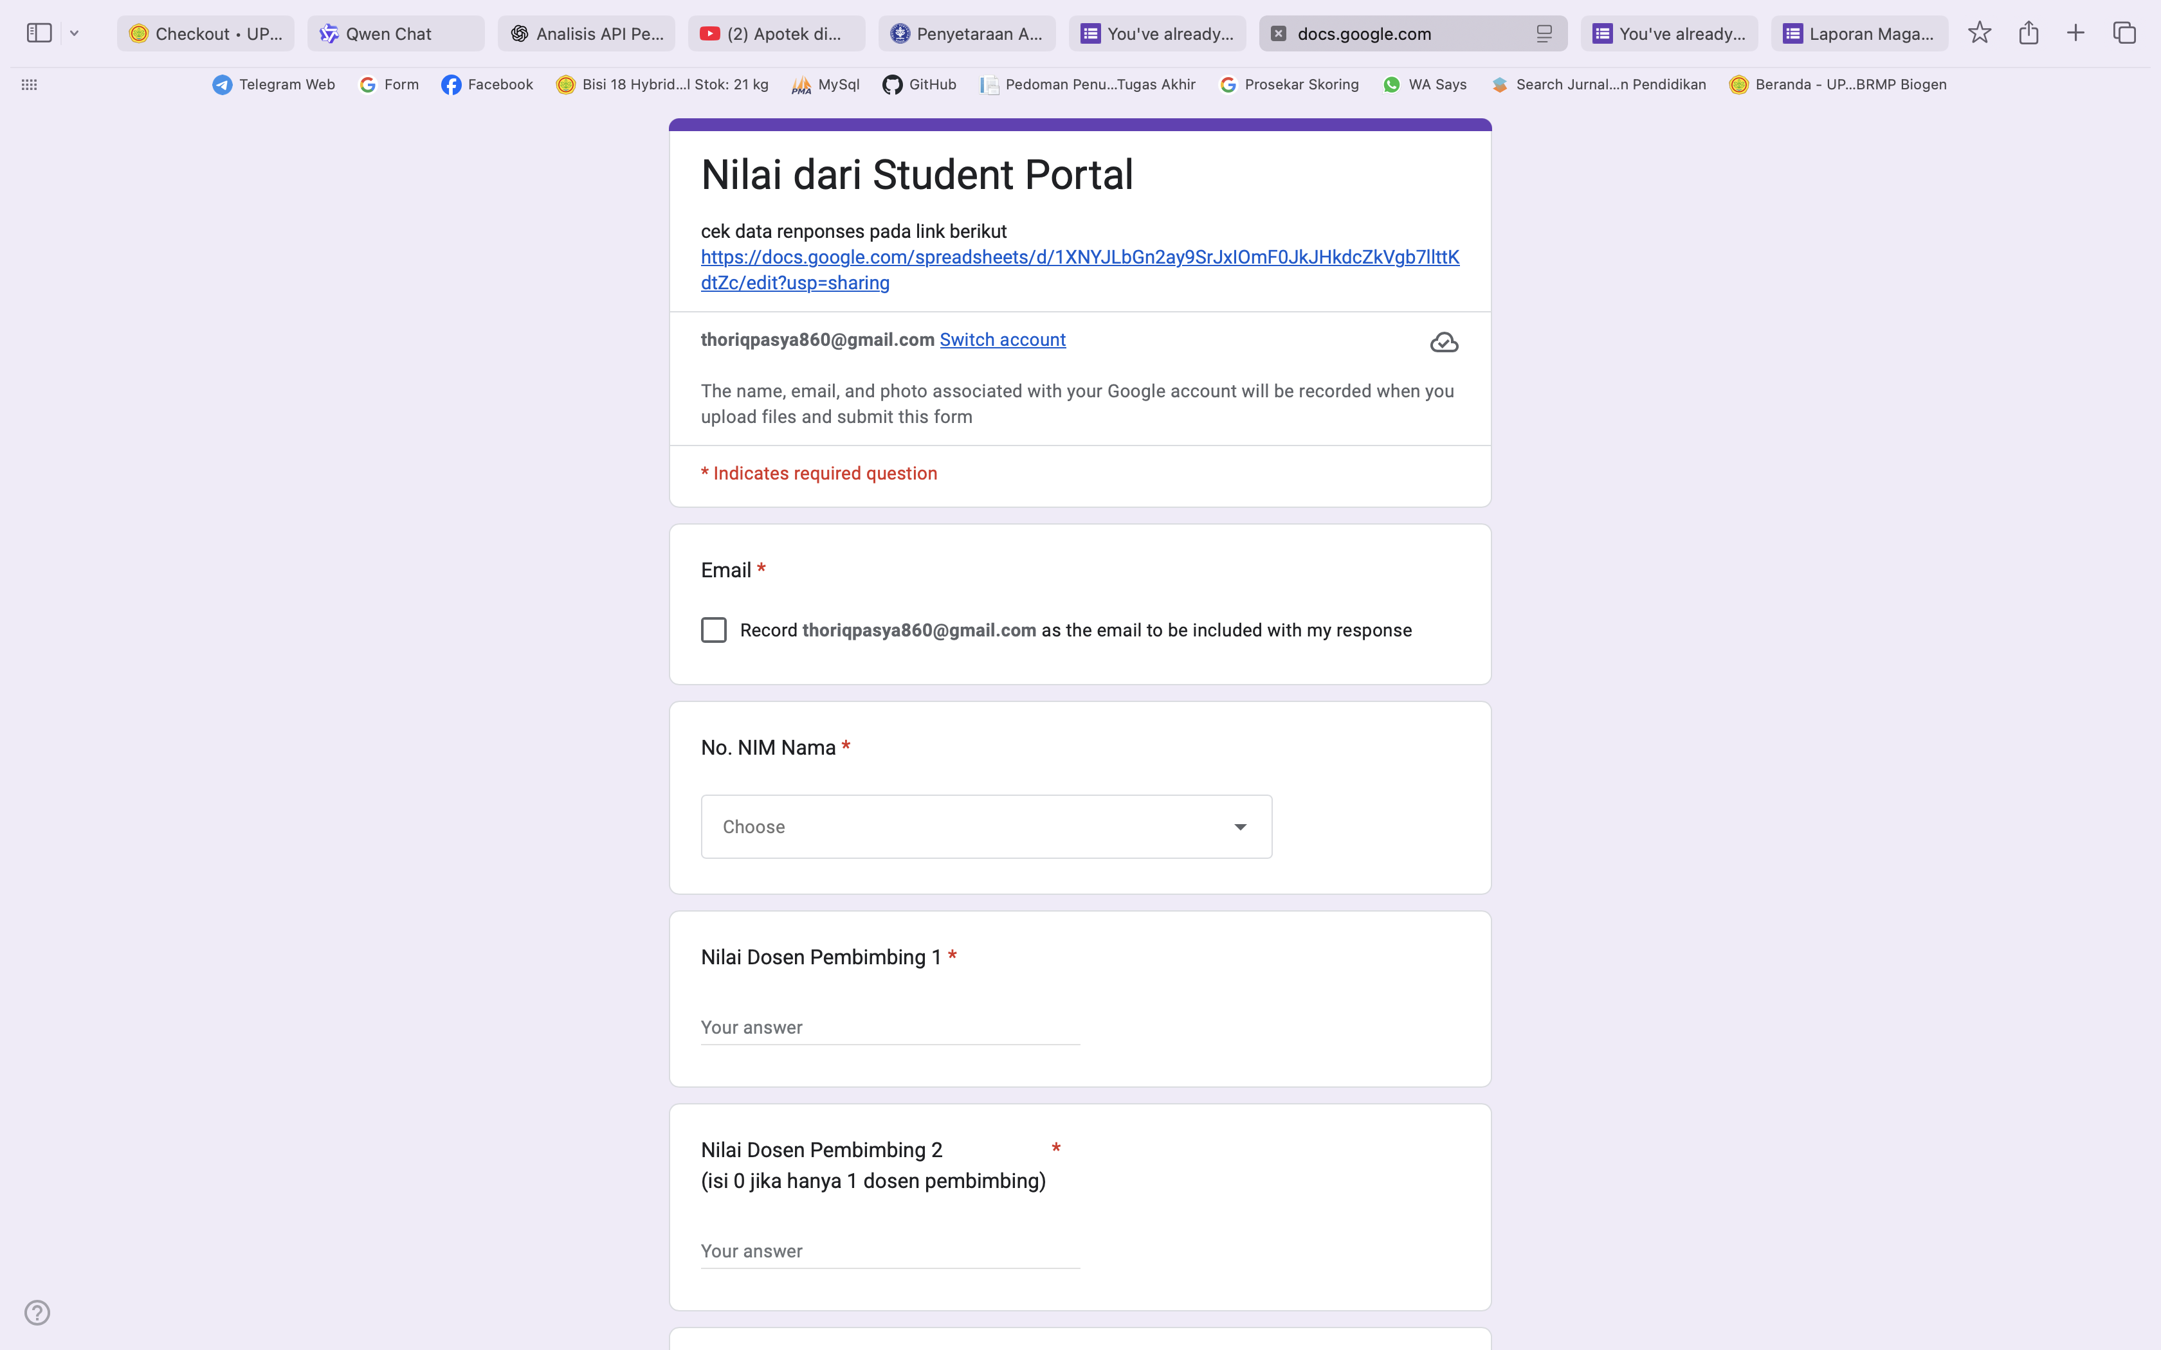The width and height of the screenshot is (2161, 1350).
Task: Click the Safari sidebar toggle icon
Action: (39, 33)
